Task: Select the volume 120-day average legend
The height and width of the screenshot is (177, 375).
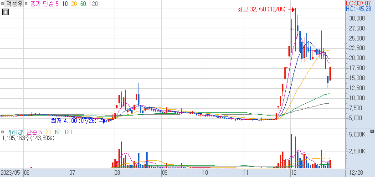Action: [x=68, y=132]
